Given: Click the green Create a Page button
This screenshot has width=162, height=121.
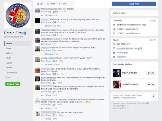Looking at the screenshot, I should click(13, 84).
